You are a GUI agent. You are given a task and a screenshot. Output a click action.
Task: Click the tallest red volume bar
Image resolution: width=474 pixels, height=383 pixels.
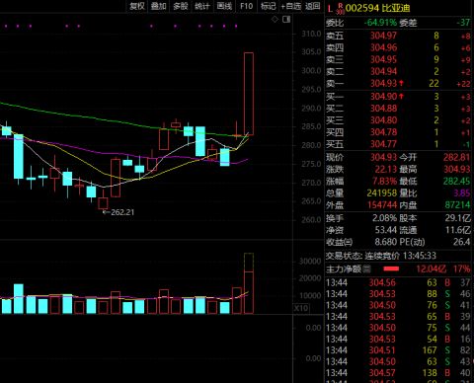coord(249,283)
